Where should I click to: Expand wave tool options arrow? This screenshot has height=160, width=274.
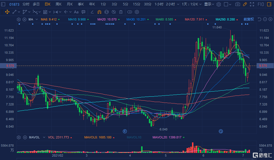point(40,12)
